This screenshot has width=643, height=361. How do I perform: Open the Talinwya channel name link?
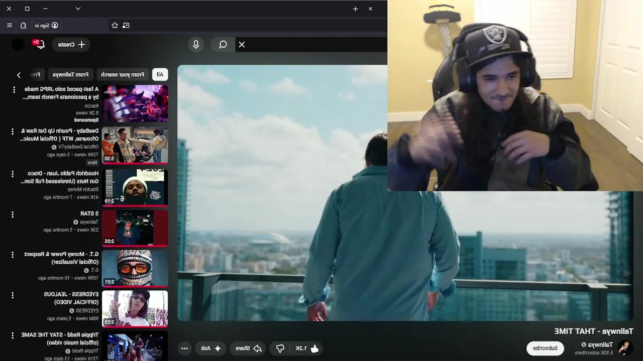tap(600, 345)
